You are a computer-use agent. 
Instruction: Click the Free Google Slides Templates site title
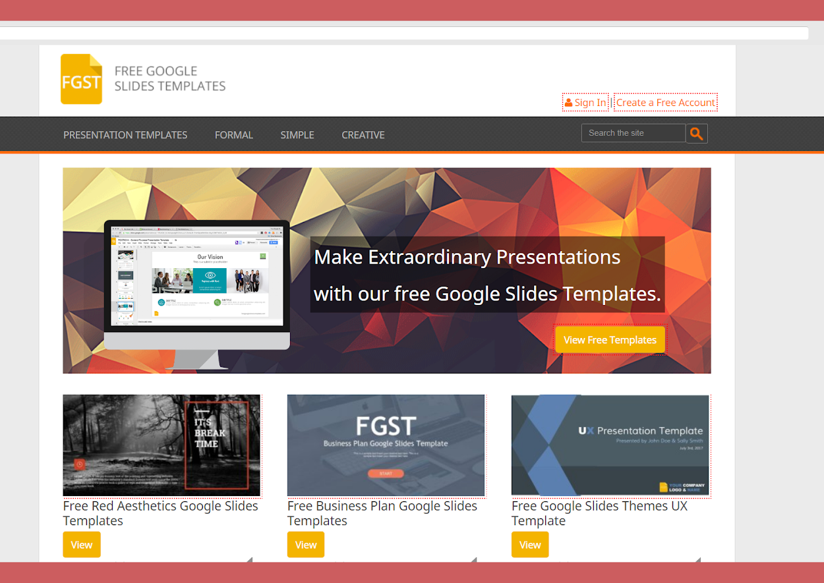170,78
